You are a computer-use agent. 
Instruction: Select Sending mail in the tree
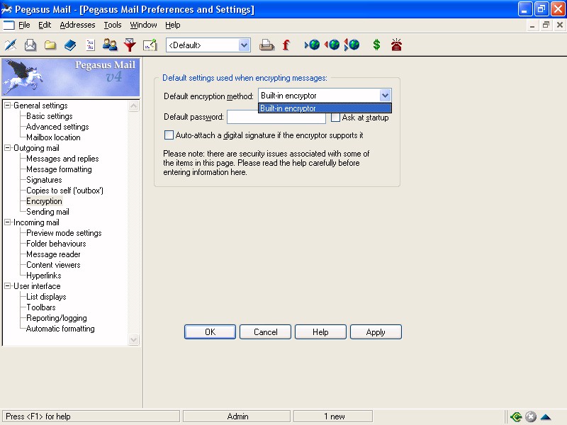click(x=47, y=212)
